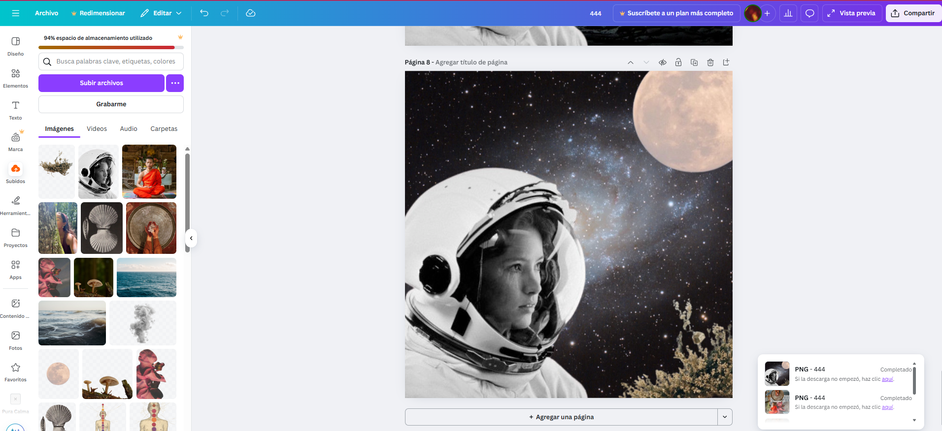Select the orange-robed monk upload thumbnail
The width and height of the screenshot is (942, 431).
point(149,172)
